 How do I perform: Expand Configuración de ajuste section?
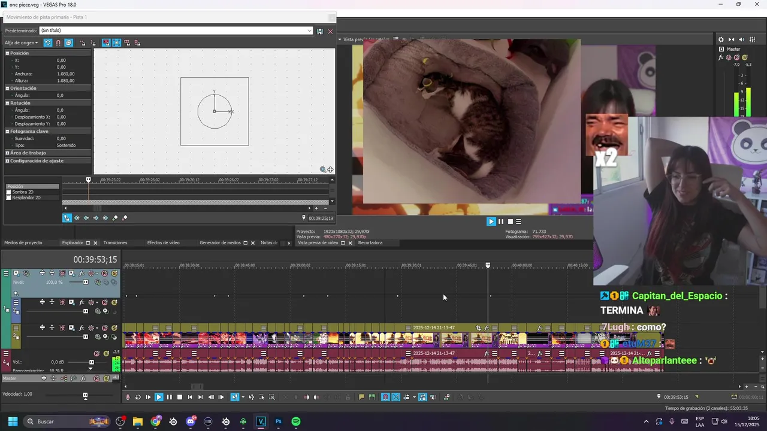point(8,160)
